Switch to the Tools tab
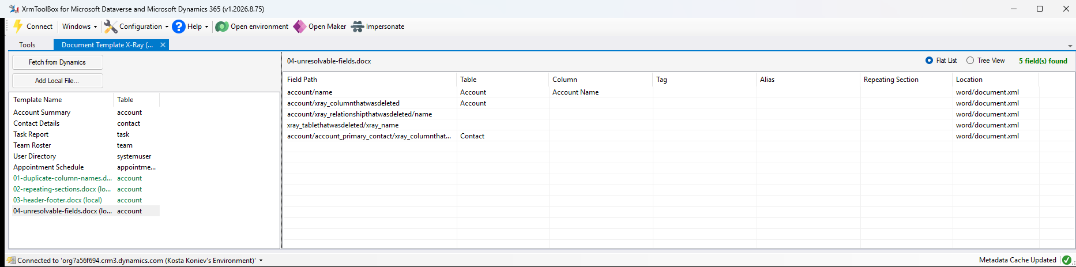The height and width of the screenshot is (267, 1076). click(x=27, y=44)
